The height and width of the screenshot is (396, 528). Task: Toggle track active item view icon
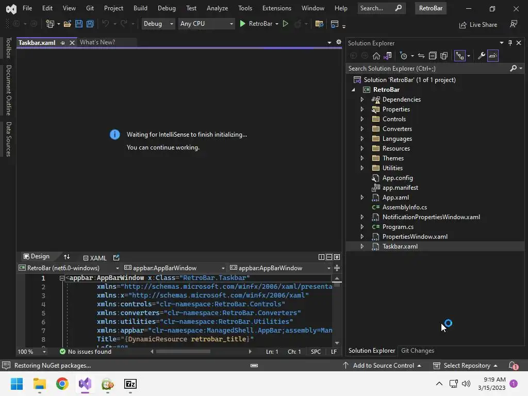tap(459, 56)
